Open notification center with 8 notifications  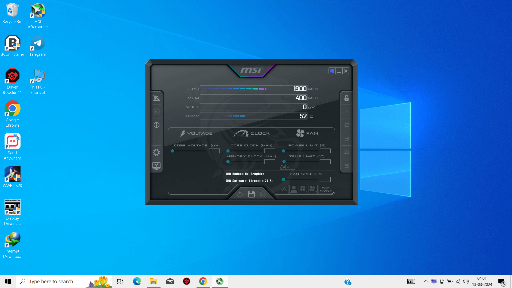click(x=502, y=282)
